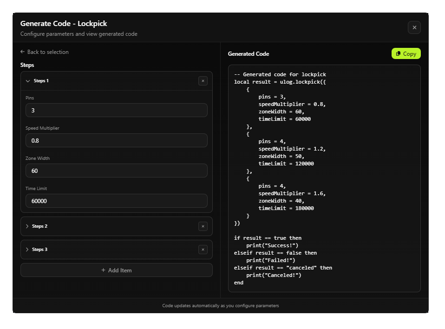Click into the Speed Multiplier field

pos(116,140)
